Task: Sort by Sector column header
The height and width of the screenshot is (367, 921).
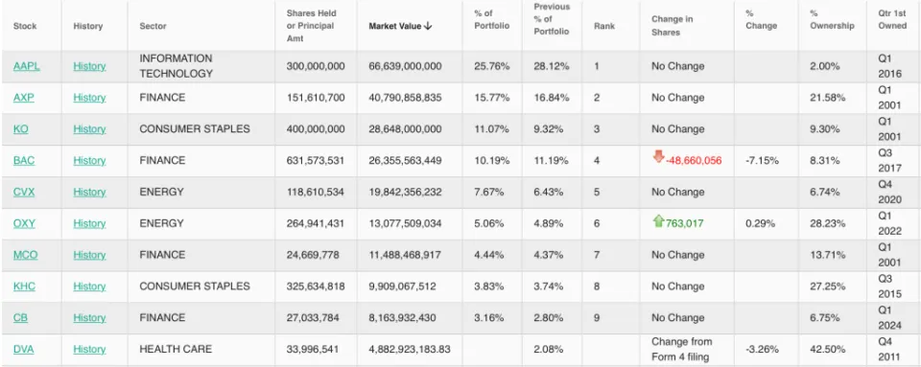Action: (153, 27)
